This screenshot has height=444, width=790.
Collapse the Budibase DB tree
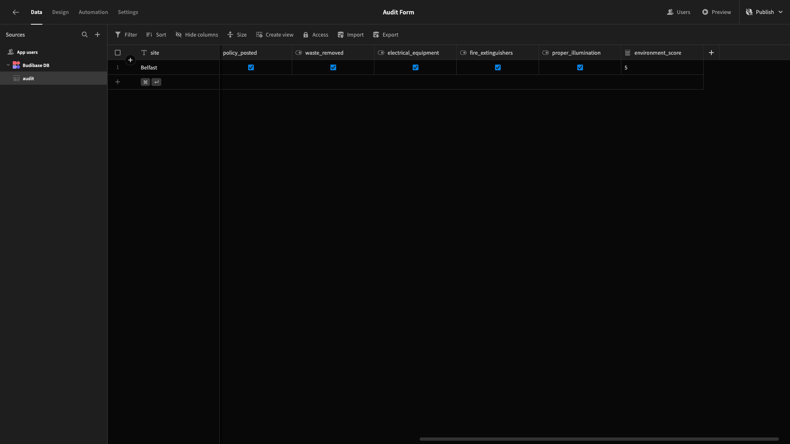[x=8, y=65]
